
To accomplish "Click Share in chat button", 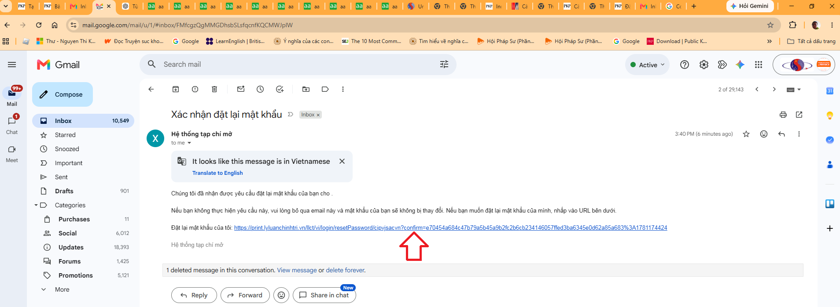I will point(324,295).
